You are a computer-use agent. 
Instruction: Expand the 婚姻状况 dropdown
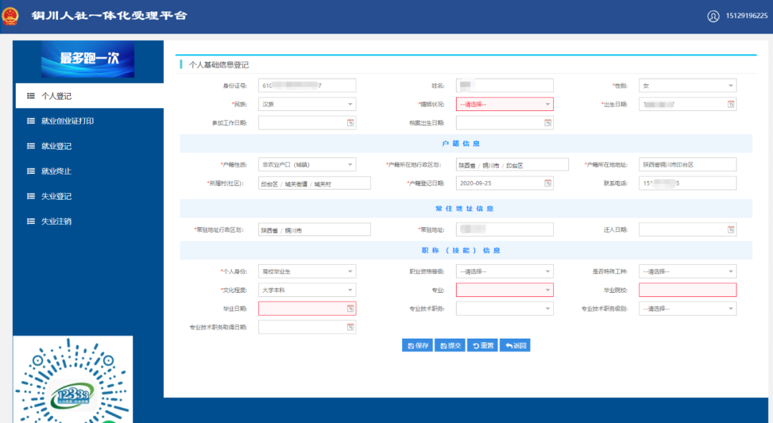(x=505, y=104)
